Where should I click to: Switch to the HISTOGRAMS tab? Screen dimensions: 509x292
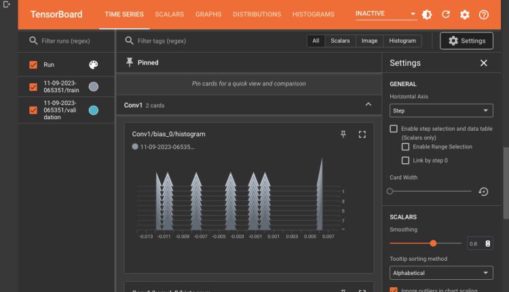(314, 14)
